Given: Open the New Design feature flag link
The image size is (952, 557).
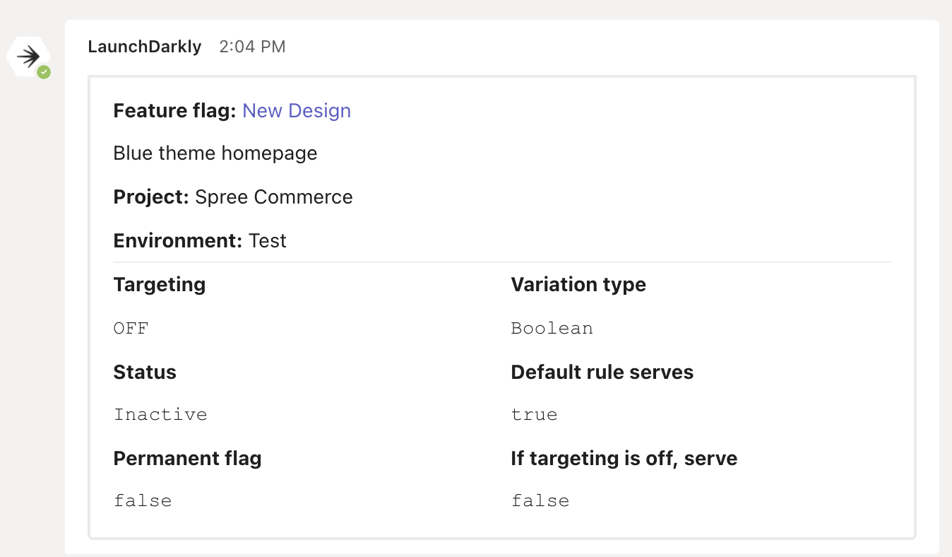Looking at the screenshot, I should pyautogui.click(x=297, y=110).
